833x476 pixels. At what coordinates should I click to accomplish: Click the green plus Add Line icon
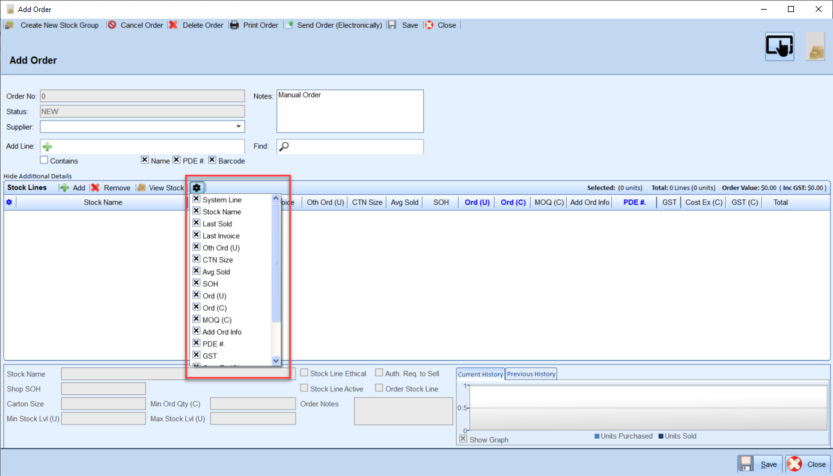tap(47, 146)
